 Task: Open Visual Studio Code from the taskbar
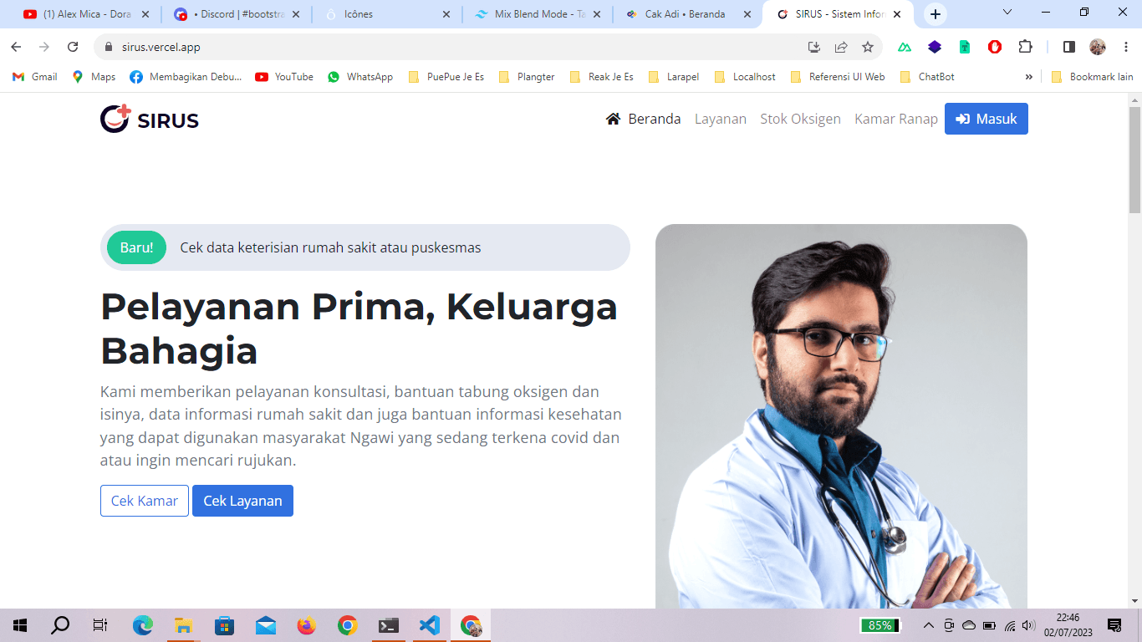[x=430, y=624]
